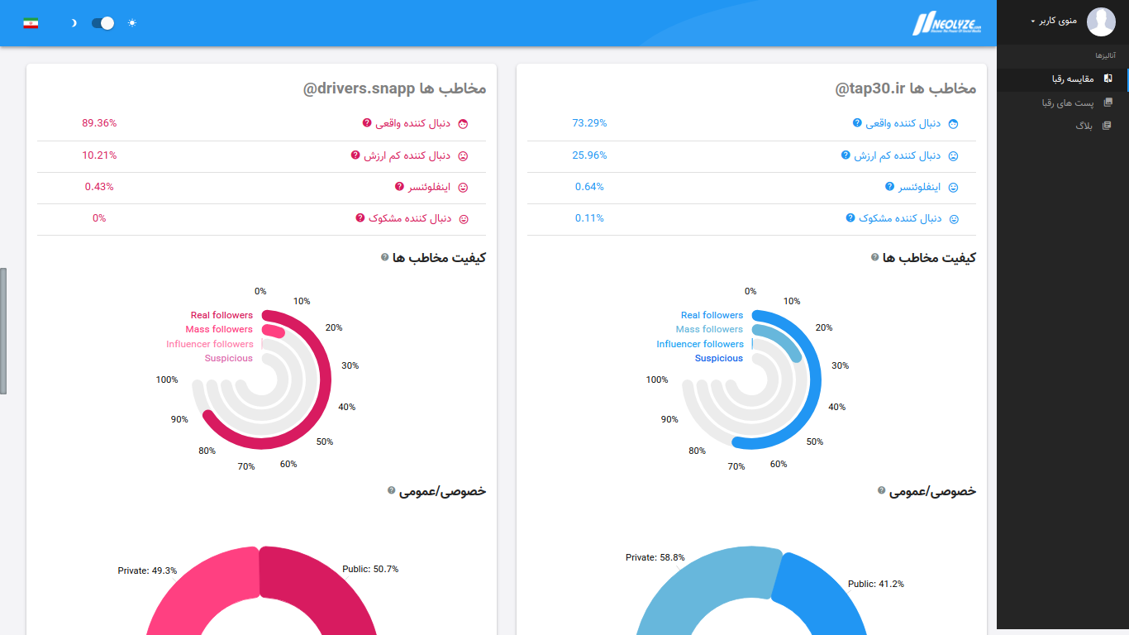Open بلاگ from the sidebar
Viewport: 1129px width, 635px height.
click(1063, 126)
